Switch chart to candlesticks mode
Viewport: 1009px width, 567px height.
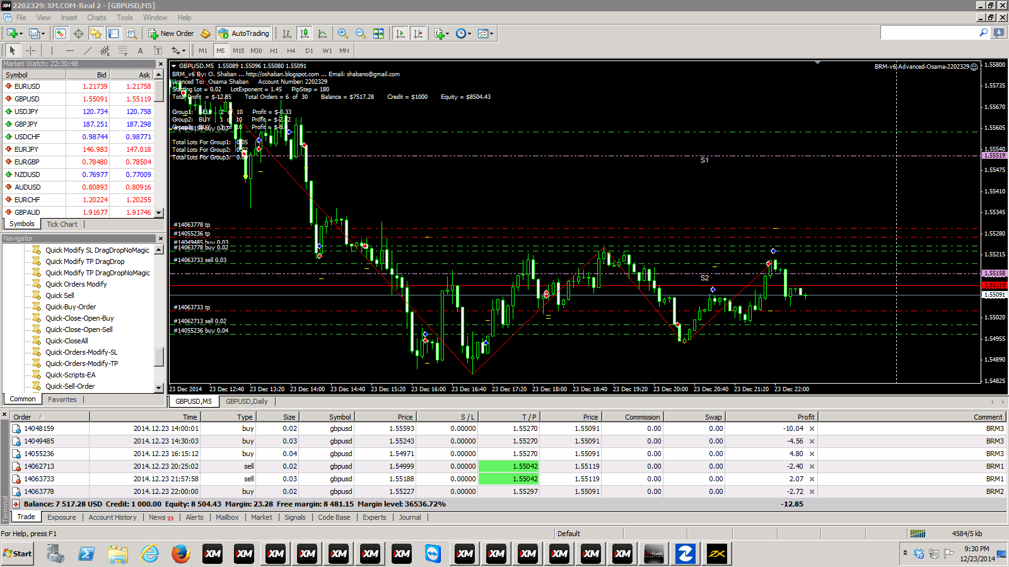click(x=305, y=33)
